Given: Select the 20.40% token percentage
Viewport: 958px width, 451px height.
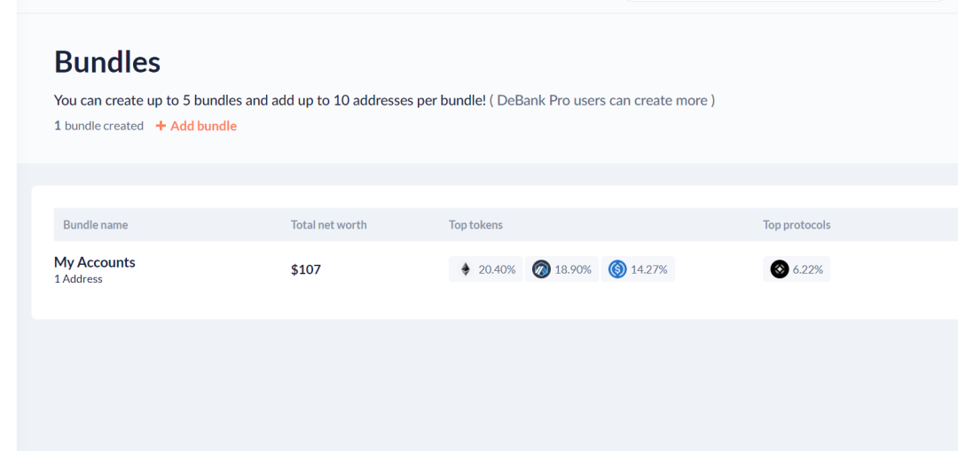Looking at the screenshot, I should tap(497, 269).
